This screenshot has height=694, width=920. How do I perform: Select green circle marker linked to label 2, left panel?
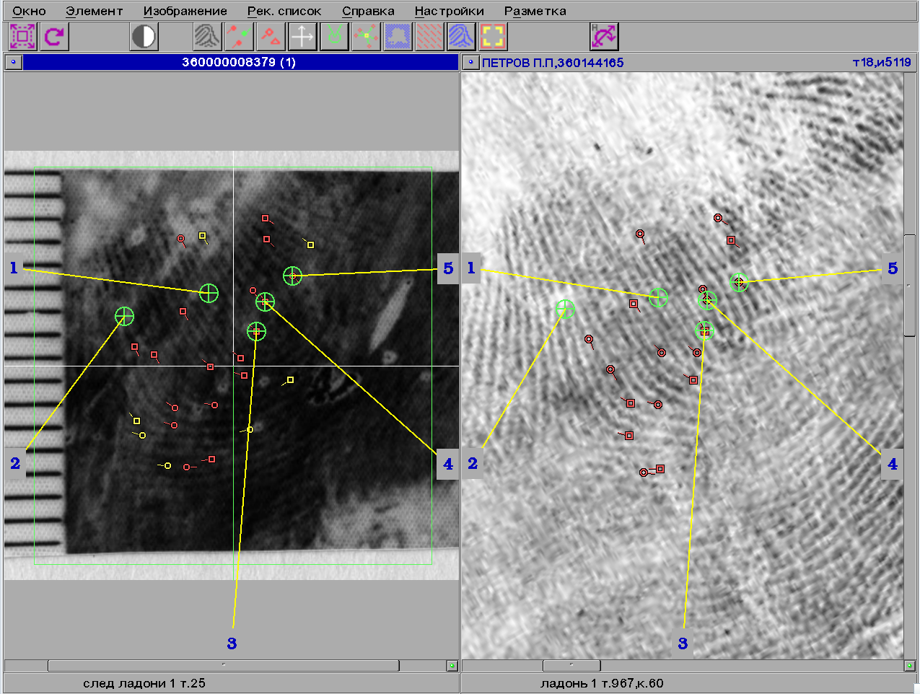point(125,316)
